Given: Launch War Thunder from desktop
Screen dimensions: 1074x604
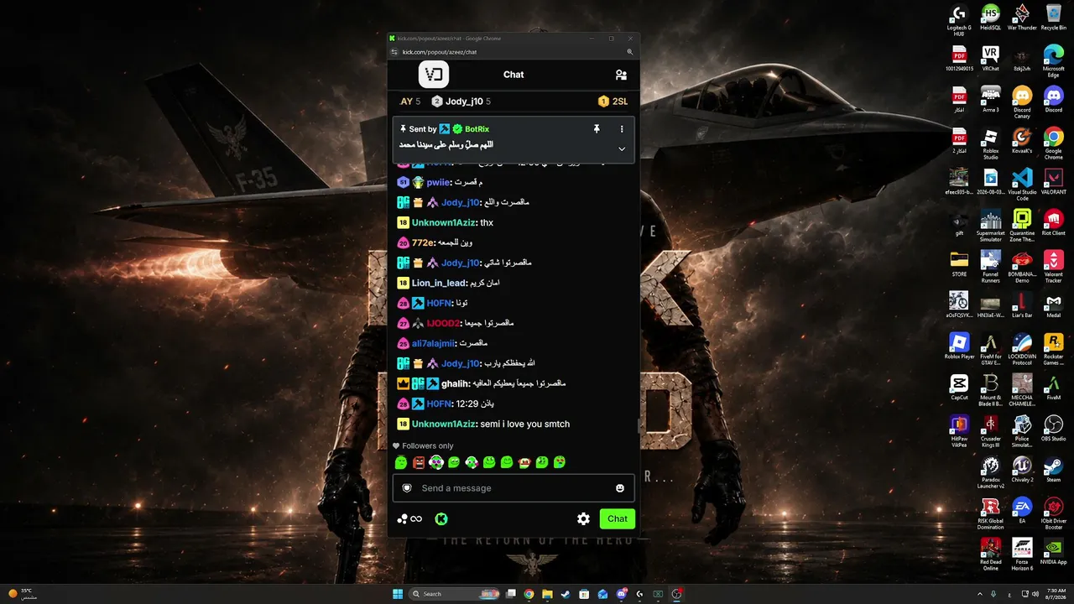Looking at the screenshot, I should coord(1022,18).
